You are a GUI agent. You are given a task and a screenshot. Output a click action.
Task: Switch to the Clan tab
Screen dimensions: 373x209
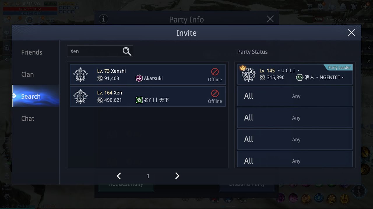tap(27, 74)
